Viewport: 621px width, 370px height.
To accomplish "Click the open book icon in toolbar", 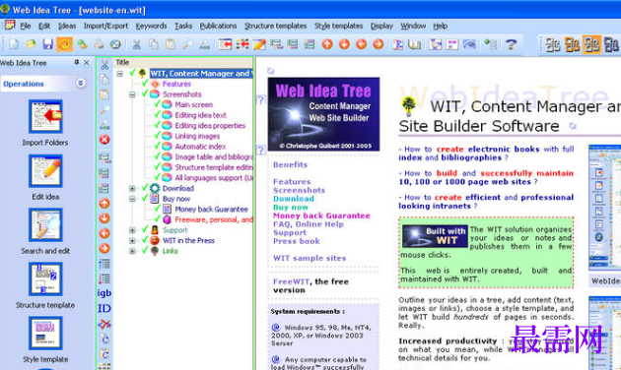I will pos(414,44).
